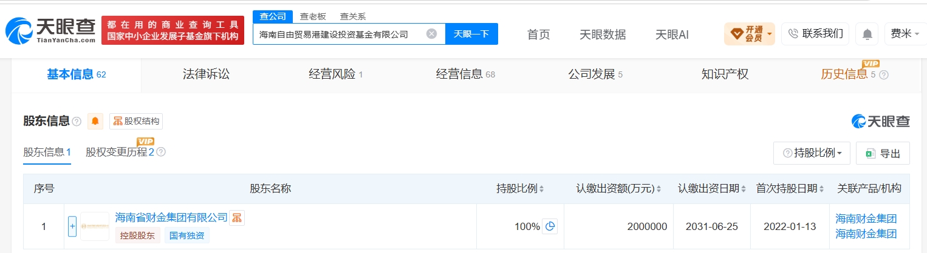Go to 首页 in top navigation

click(x=538, y=34)
